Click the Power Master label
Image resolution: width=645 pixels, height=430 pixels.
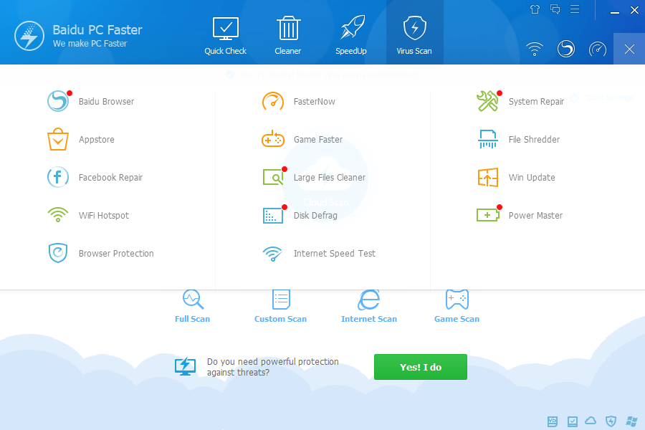[x=535, y=215]
